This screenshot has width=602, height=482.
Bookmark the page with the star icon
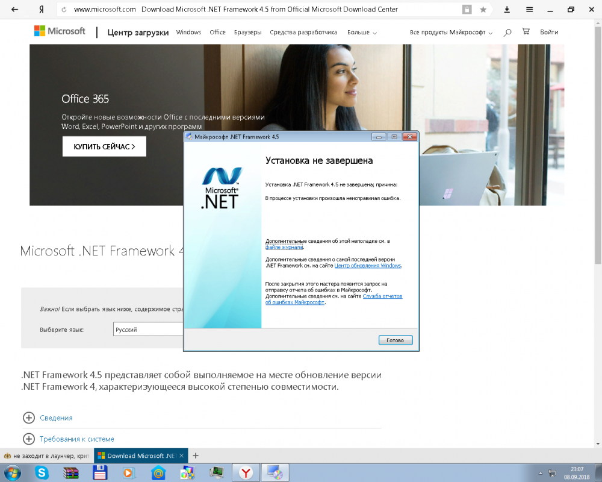483,10
